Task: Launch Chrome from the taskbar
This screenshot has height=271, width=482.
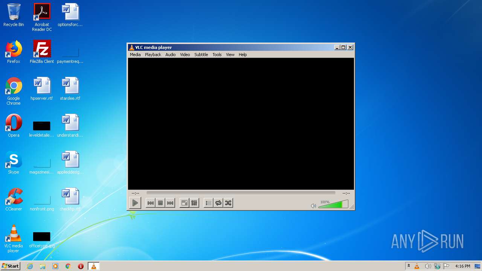Action: pos(68,266)
